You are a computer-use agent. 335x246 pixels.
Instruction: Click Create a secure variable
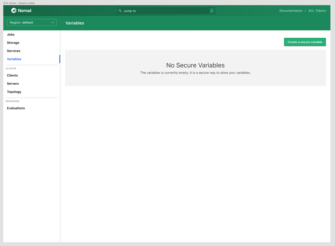pos(305,42)
